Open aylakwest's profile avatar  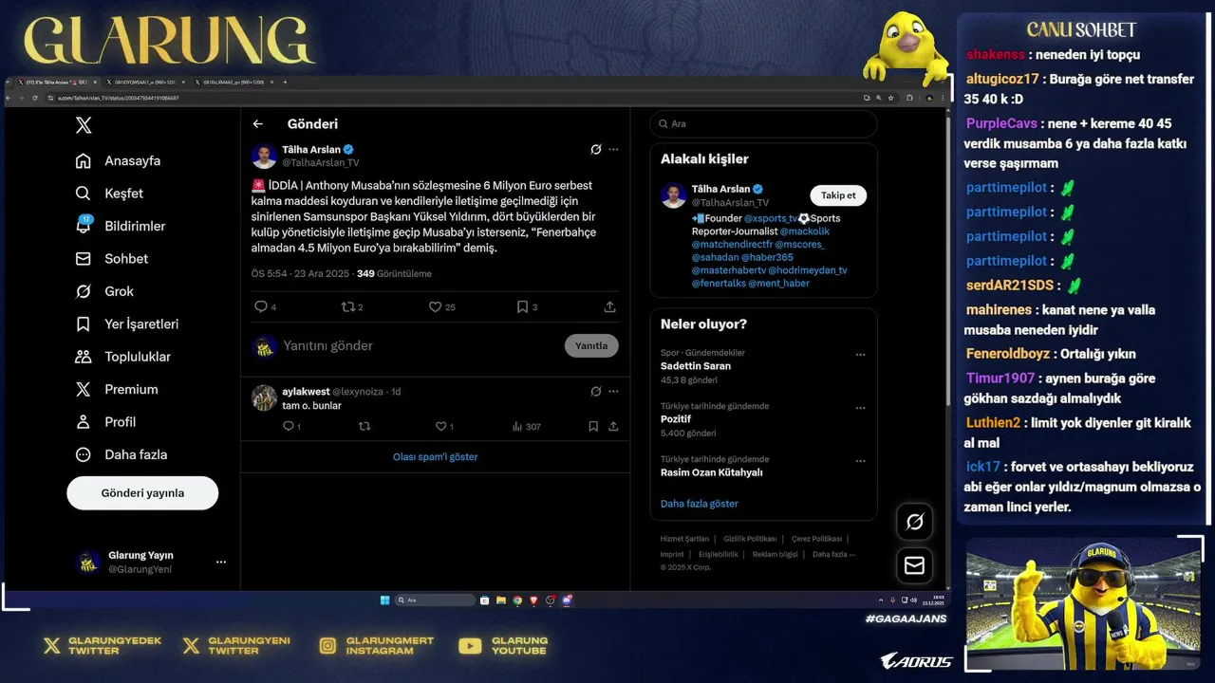[x=264, y=397]
